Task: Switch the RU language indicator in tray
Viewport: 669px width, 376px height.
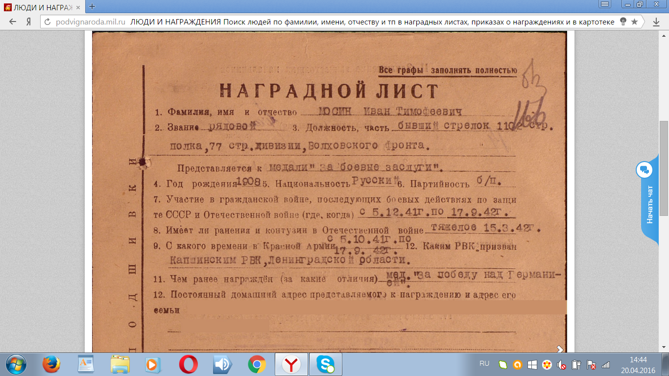Action: pyautogui.click(x=484, y=364)
